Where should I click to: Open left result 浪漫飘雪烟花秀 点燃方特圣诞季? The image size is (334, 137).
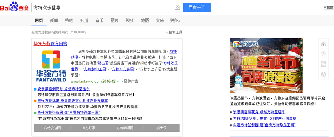[63, 89]
